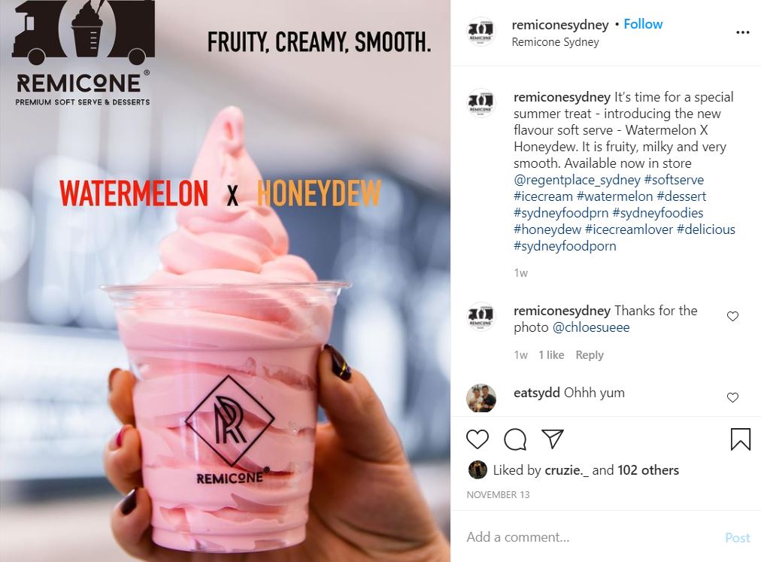Open the Remicone Sydney location link

555,42
